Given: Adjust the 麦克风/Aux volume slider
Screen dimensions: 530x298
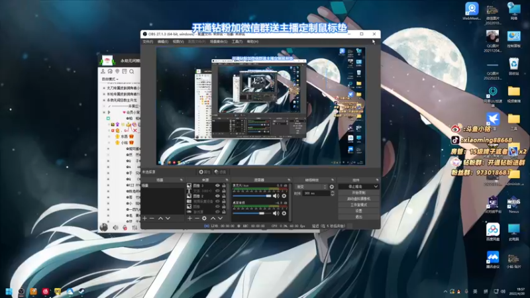Looking at the screenshot, I should point(252,196).
